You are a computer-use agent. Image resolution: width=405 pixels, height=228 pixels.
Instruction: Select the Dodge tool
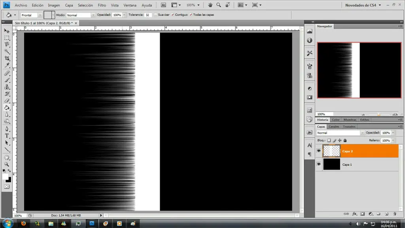click(x=7, y=121)
